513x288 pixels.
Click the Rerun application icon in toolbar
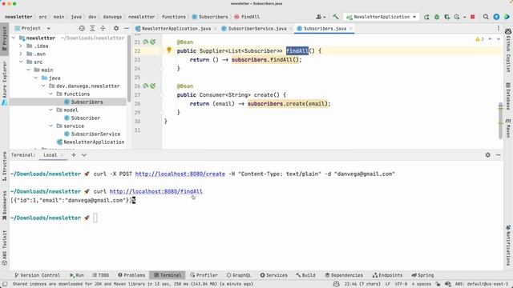pos(426,17)
